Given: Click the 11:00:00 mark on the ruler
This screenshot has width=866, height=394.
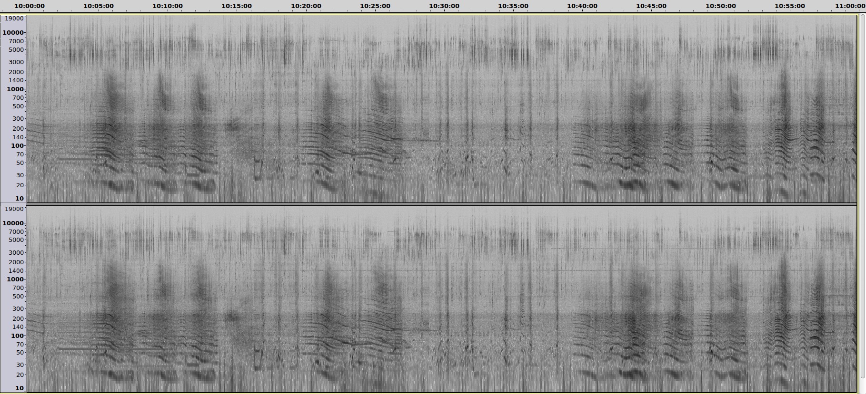Looking at the screenshot, I should pos(850,6).
